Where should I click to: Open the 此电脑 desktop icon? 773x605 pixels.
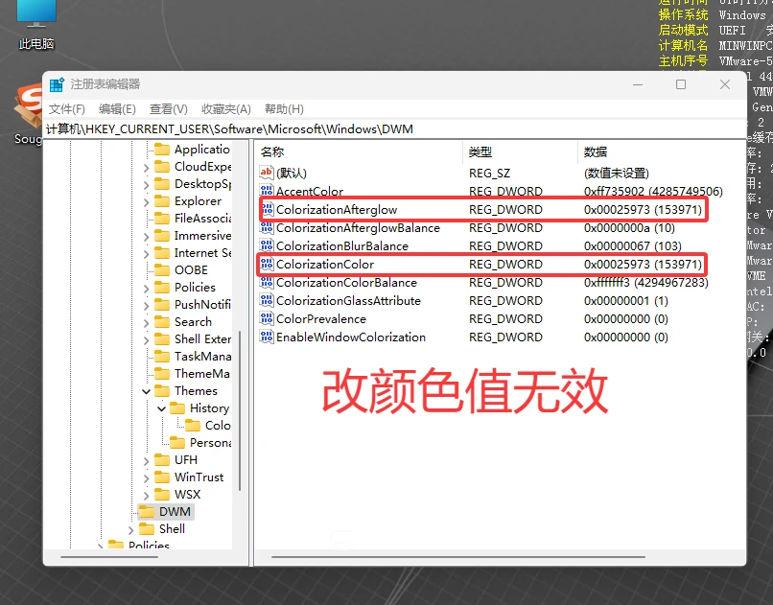36,26
